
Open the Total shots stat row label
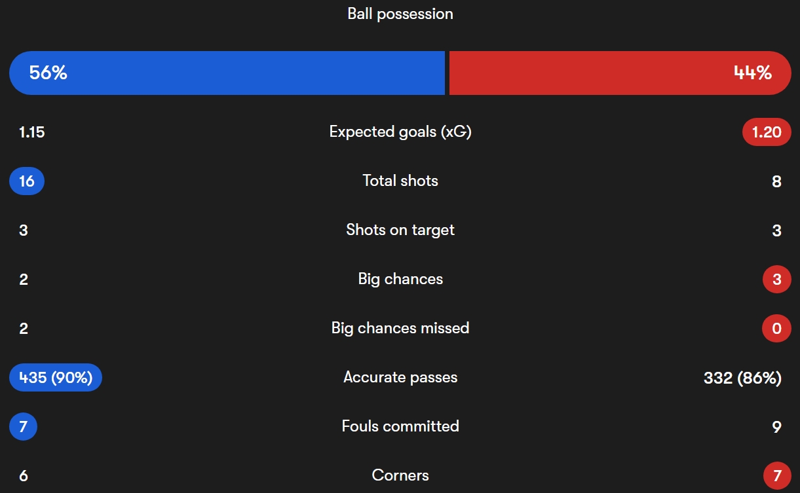(x=400, y=181)
